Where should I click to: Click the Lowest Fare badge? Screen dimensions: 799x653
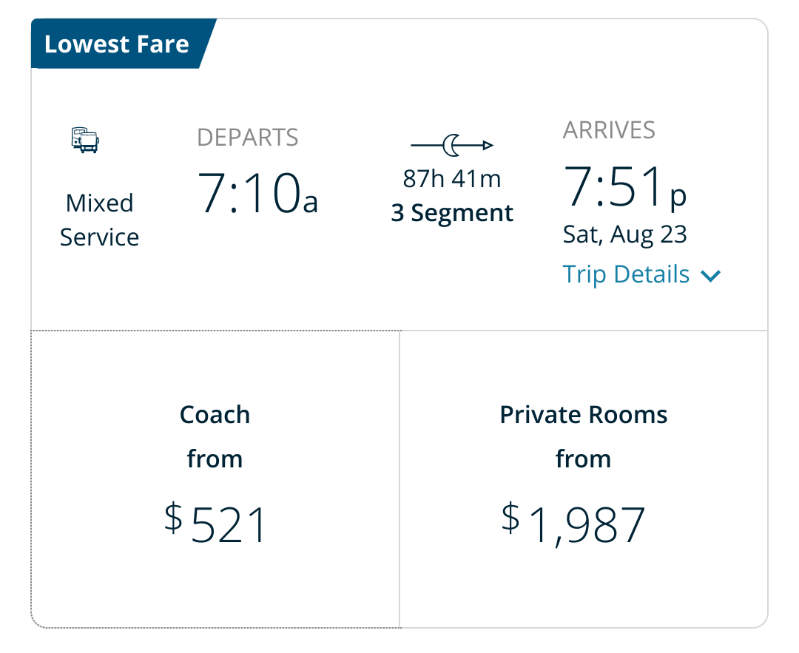117,44
